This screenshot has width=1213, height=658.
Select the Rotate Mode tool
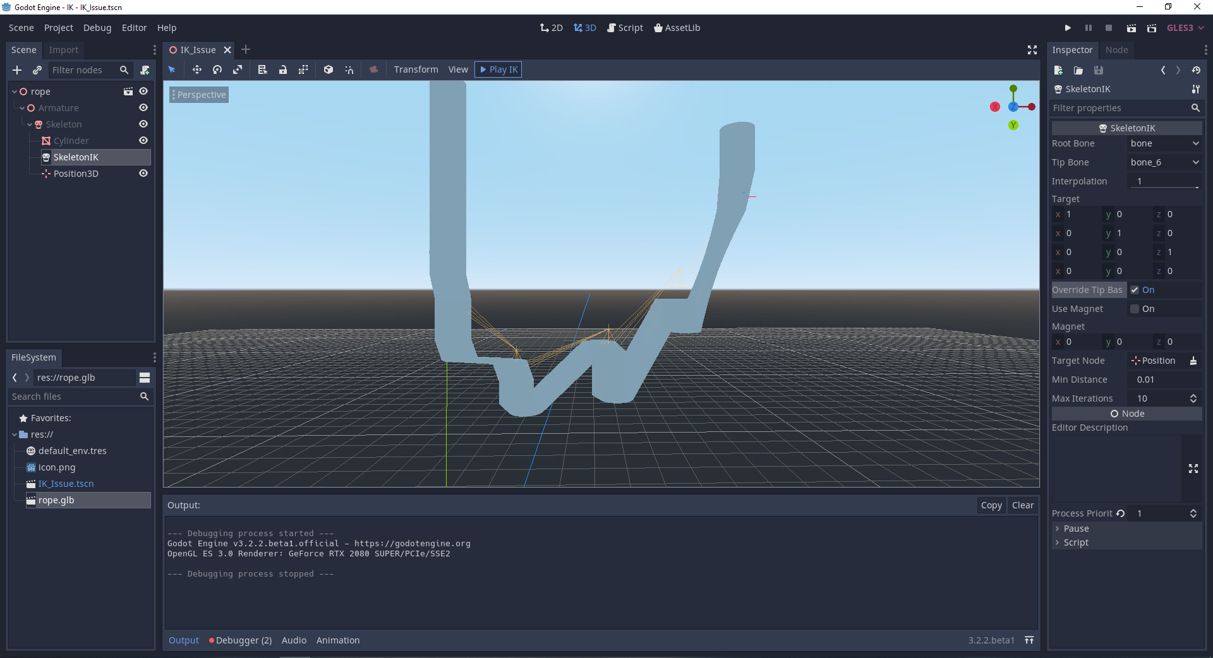217,69
